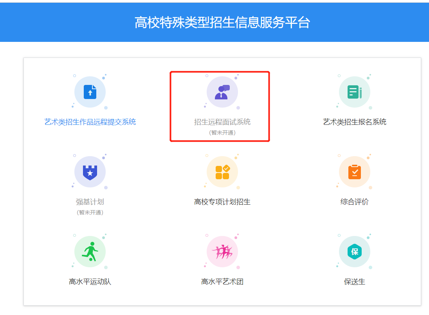Click the orange clipboard check icon
This screenshot has width=429, height=315.
coord(355,172)
